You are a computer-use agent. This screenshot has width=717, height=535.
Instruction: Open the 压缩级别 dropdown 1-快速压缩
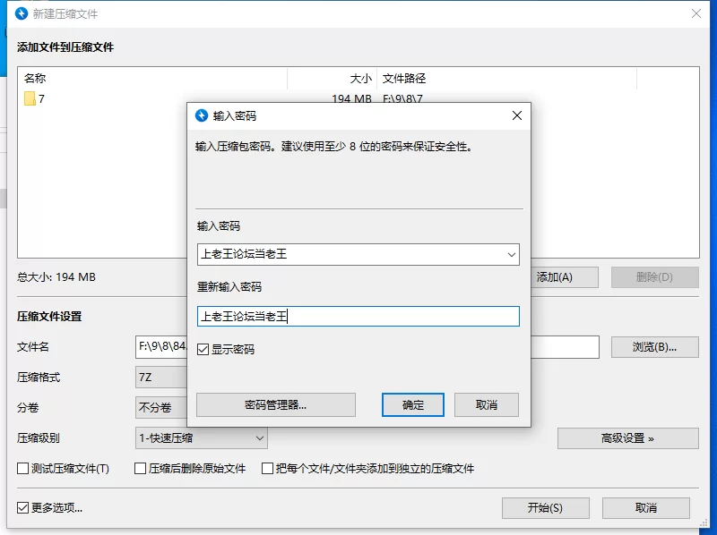pyautogui.click(x=201, y=438)
